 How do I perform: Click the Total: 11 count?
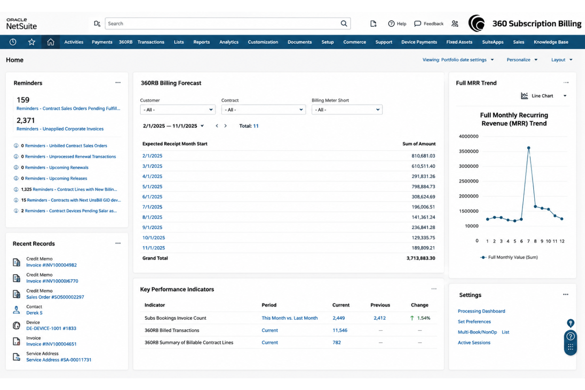[x=249, y=126]
